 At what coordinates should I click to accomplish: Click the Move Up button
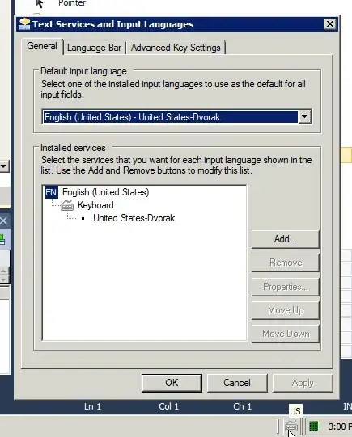click(286, 310)
